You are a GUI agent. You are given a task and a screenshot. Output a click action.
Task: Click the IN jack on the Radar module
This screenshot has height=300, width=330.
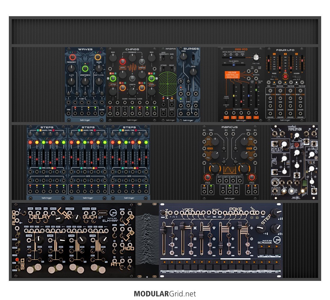point(163,105)
